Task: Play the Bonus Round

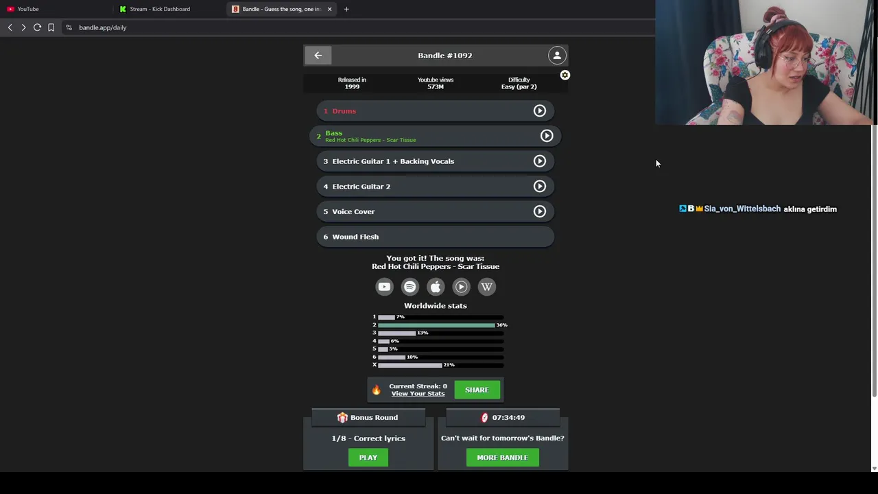Action: click(x=368, y=458)
